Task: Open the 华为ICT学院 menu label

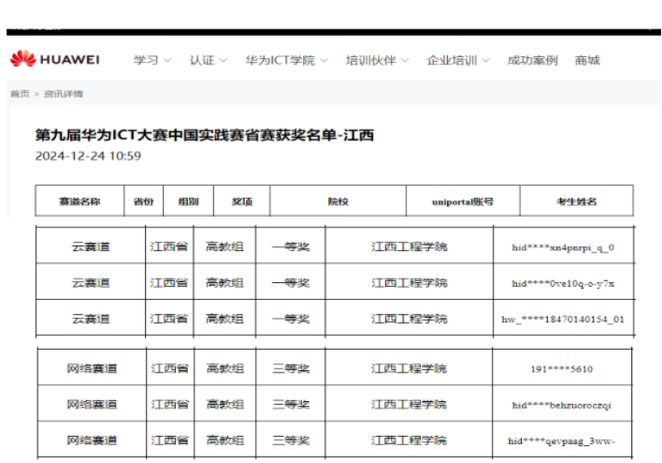Action: click(x=280, y=60)
